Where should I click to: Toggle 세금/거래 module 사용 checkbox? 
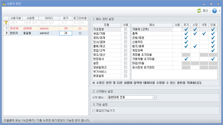click(126, 33)
